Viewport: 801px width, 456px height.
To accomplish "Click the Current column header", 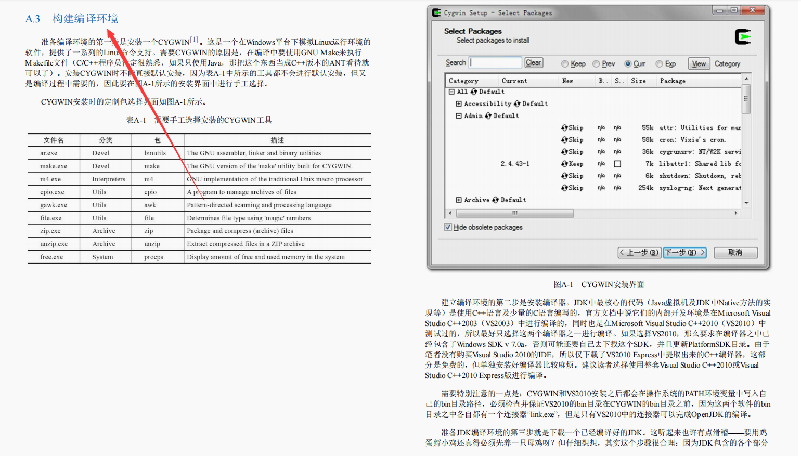I will 528,81.
